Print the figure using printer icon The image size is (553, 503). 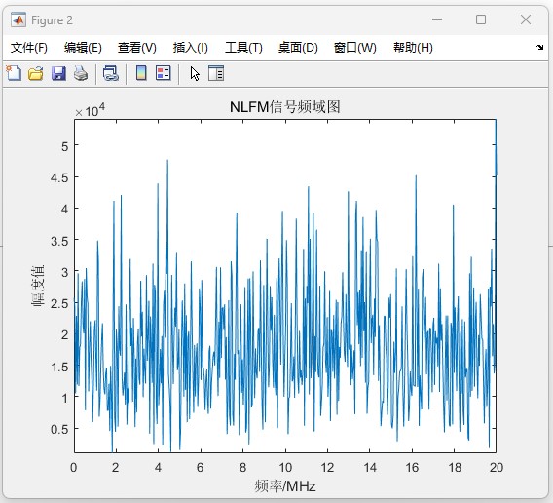pyautogui.click(x=81, y=73)
